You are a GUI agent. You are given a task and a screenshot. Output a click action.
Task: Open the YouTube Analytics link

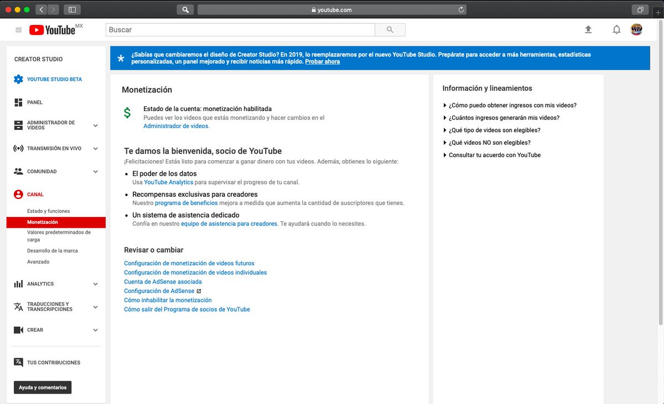pyautogui.click(x=169, y=182)
